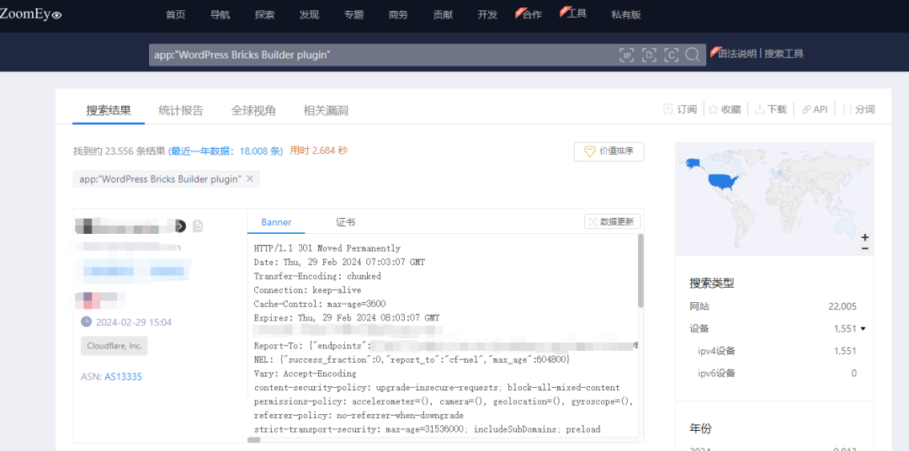Switch to the 搜索结果 tab
Screen dimensions: 909x451
pyautogui.click(x=109, y=110)
